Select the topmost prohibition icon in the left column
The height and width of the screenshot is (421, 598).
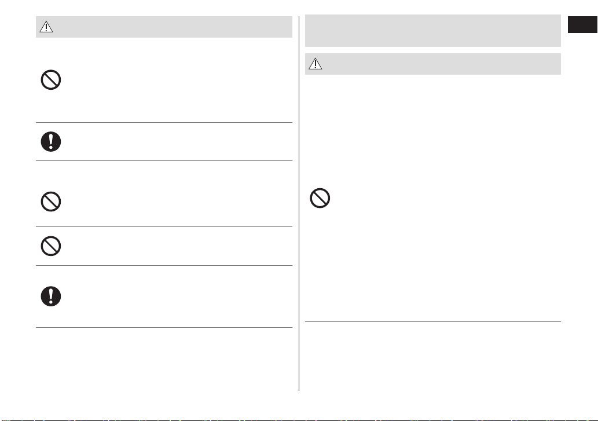pyautogui.click(x=51, y=80)
